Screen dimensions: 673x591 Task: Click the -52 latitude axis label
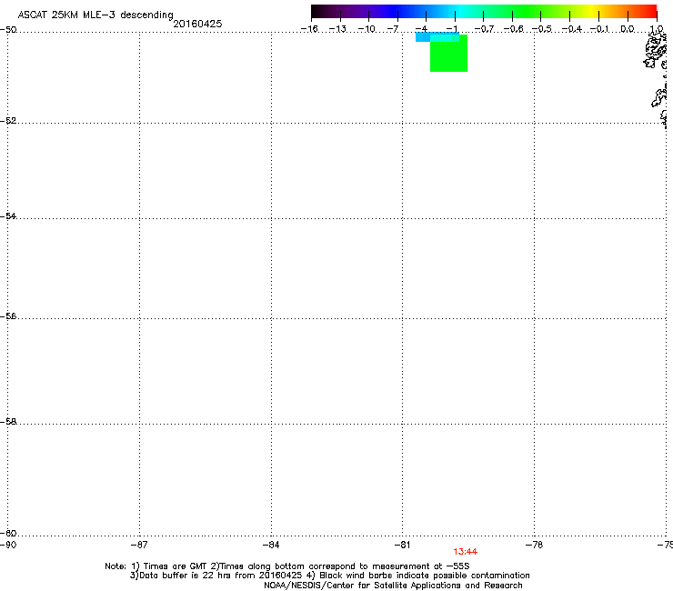pyautogui.click(x=8, y=121)
